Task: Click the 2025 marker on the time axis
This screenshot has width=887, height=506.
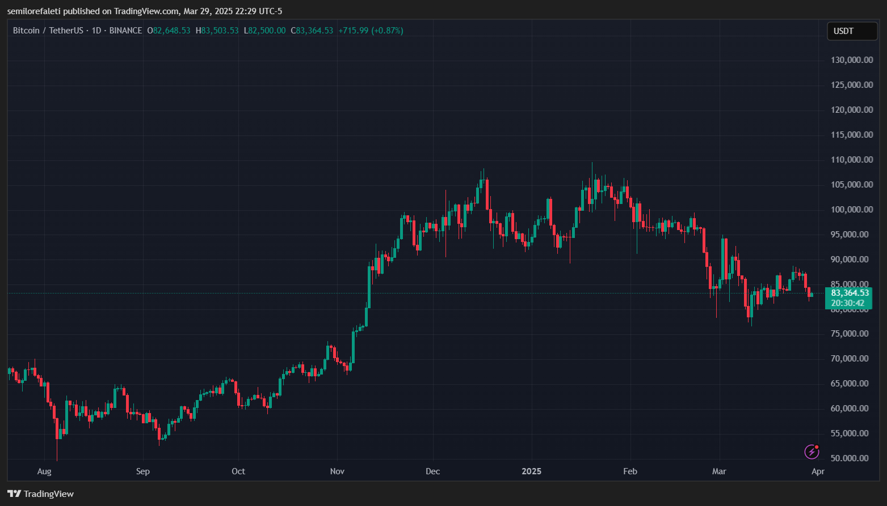Action: pyautogui.click(x=531, y=471)
